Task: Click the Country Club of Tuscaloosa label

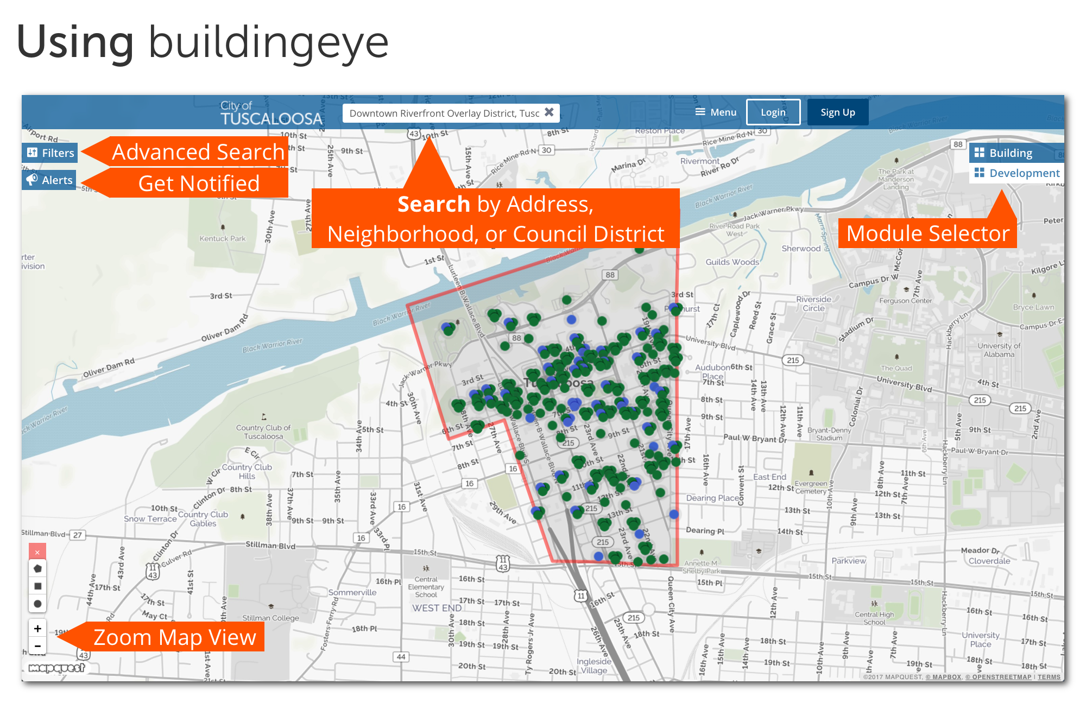Action: [263, 432]
